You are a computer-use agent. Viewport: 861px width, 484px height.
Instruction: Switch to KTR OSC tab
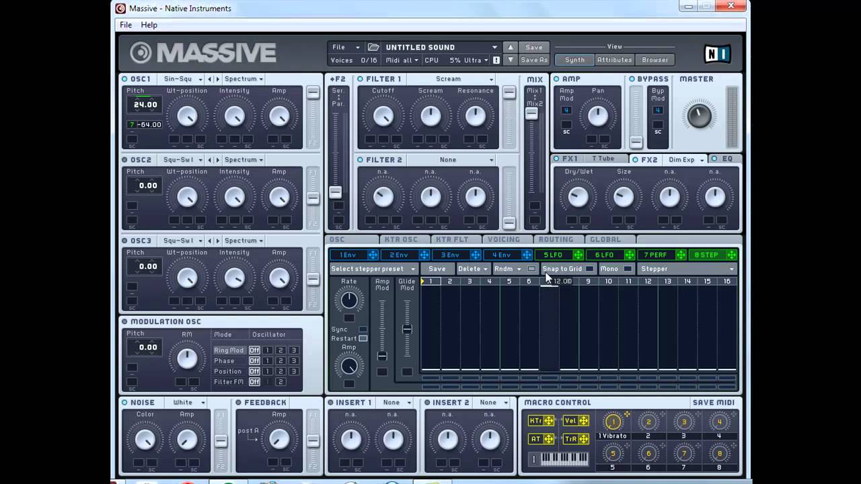400,239
